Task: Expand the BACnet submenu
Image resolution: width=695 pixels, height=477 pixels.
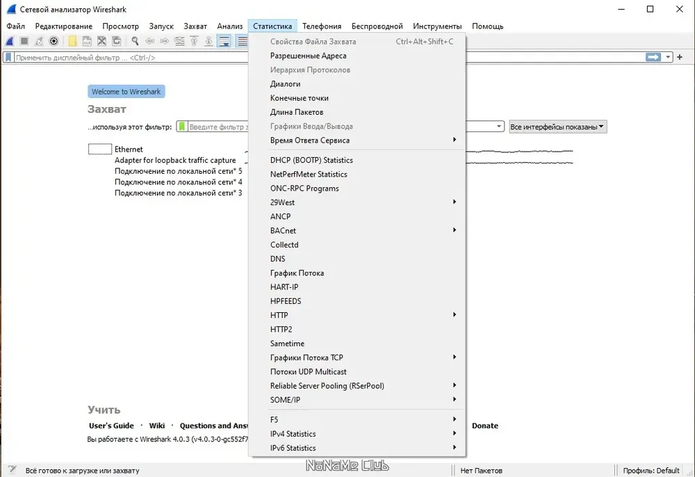Action: (x=357, y=231)
